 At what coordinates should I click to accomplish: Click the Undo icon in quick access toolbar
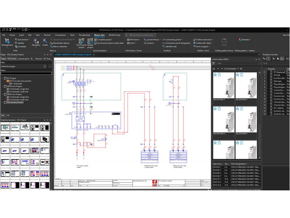click(14, 30)
